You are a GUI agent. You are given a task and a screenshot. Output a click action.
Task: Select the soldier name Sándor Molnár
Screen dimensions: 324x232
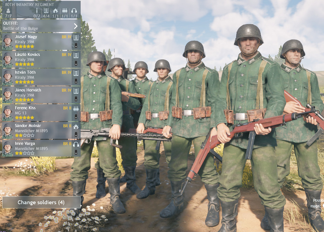click(28, 126)
